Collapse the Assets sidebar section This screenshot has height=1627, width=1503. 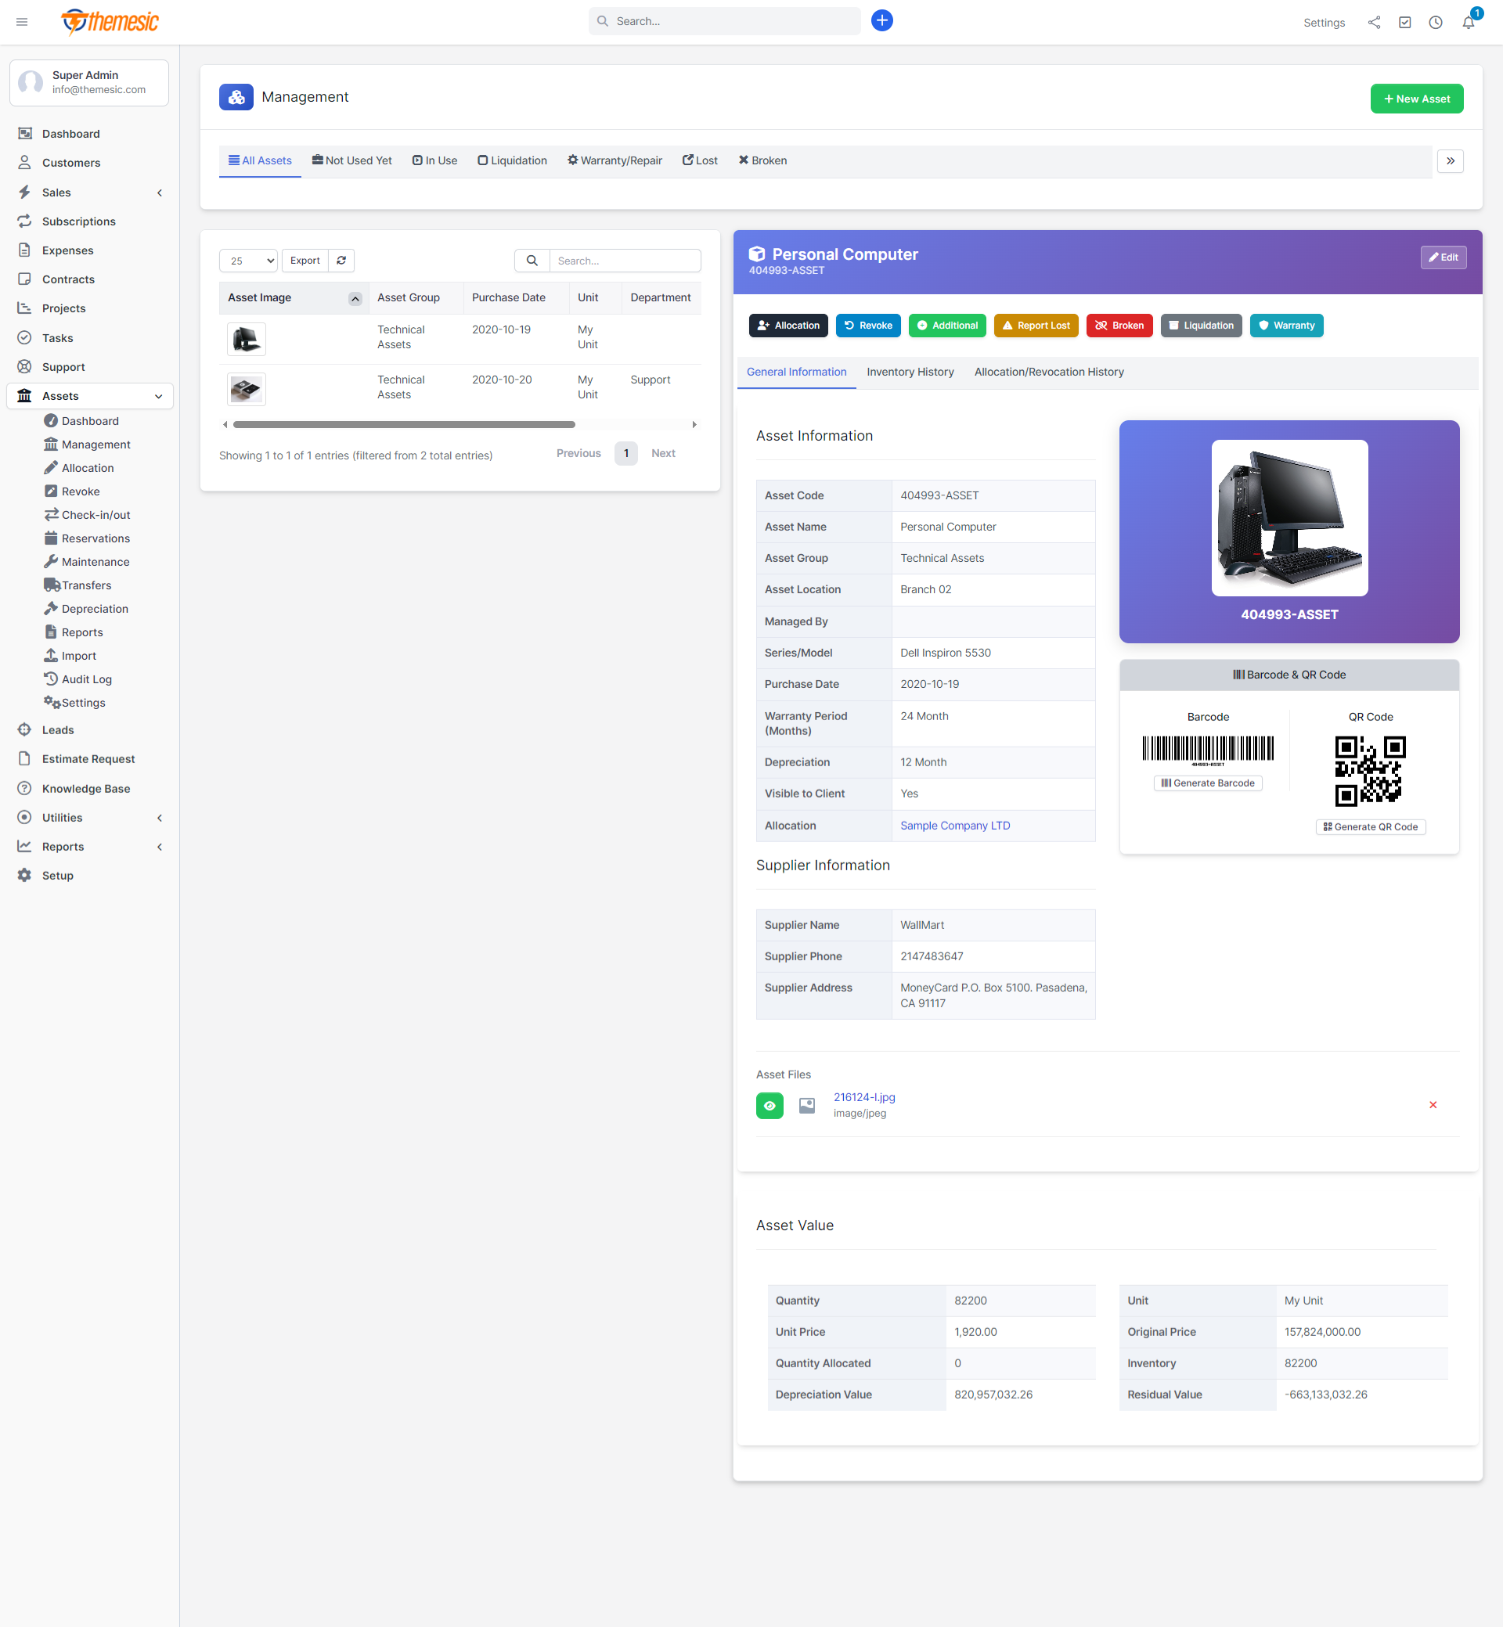coord(159,396)
